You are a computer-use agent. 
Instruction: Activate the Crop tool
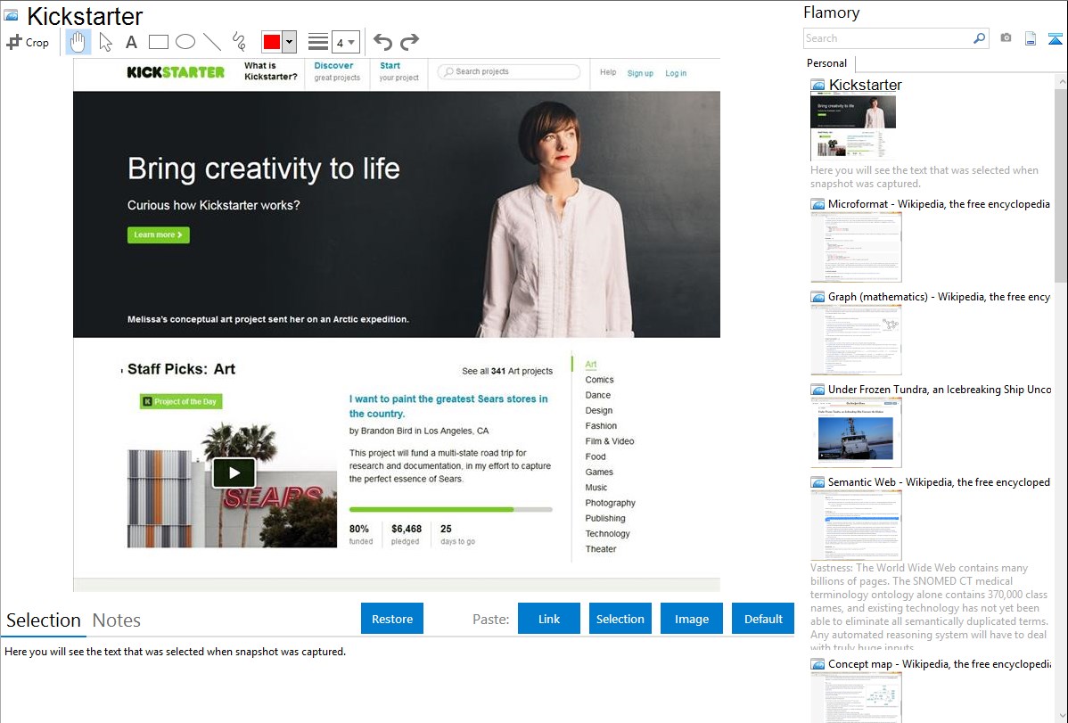pos(28,42)
